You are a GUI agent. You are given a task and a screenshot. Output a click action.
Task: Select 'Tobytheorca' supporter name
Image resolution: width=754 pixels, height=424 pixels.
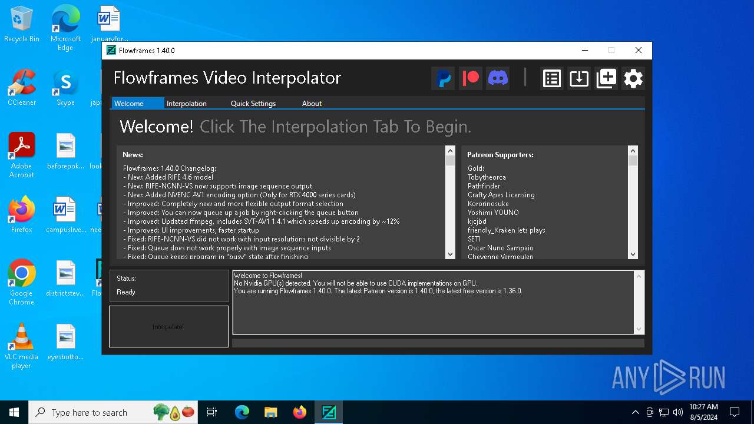[487, 177]
